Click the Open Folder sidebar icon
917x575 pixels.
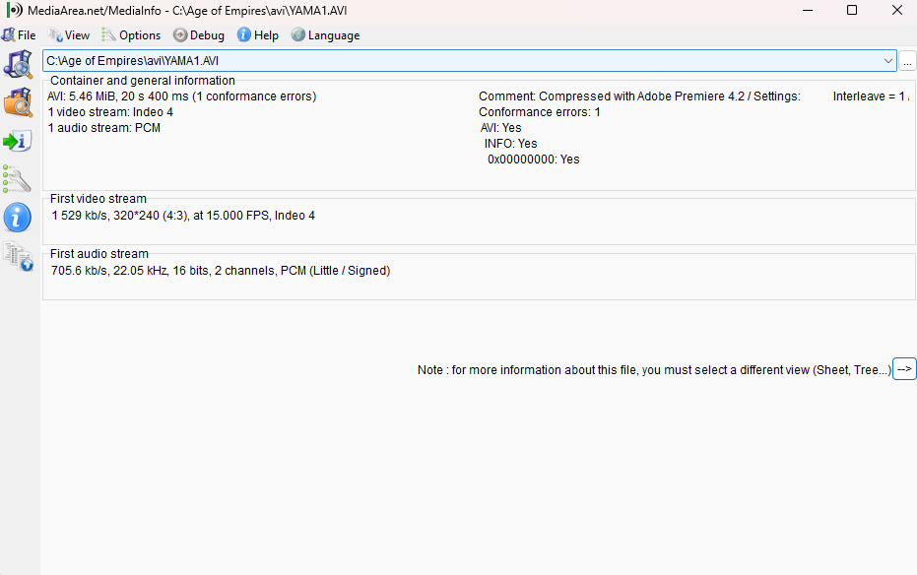pos(18,102)
